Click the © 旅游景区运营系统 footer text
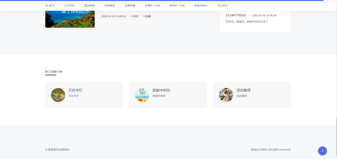Viewport: 337px width, 159px height. 57,150
